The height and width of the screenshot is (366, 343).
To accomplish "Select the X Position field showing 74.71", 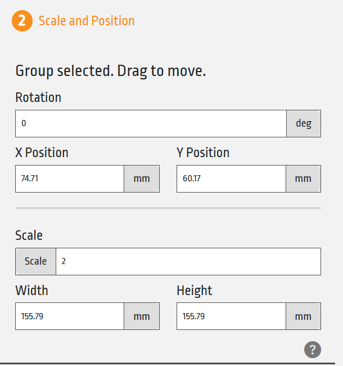I will [x=70, y=179].
